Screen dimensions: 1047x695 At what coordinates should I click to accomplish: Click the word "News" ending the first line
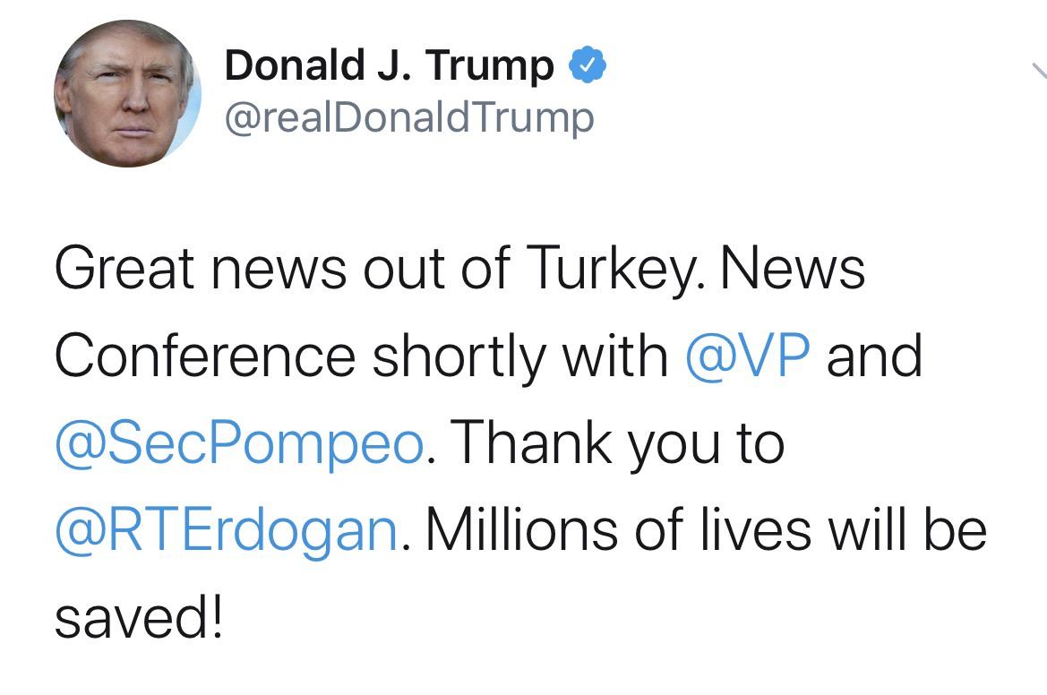(x=791, y=269)
